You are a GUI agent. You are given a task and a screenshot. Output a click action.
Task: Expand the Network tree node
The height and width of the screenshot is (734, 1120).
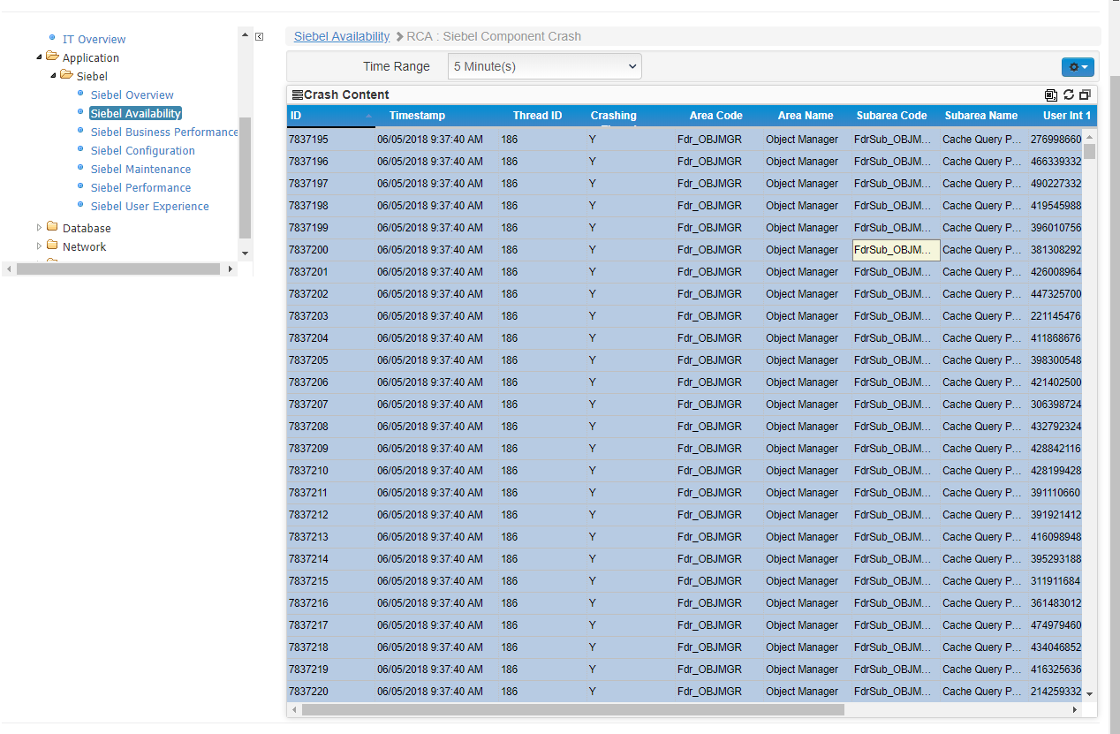(x=39, y=246)
